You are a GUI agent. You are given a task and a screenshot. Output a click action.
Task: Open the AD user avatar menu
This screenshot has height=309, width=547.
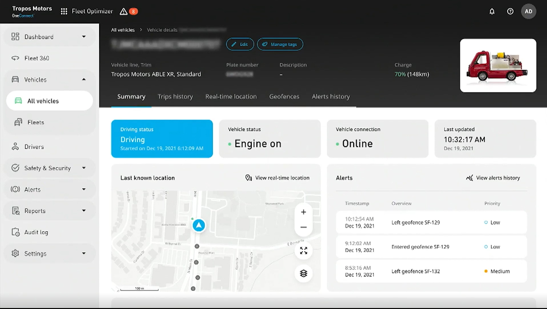528,11
